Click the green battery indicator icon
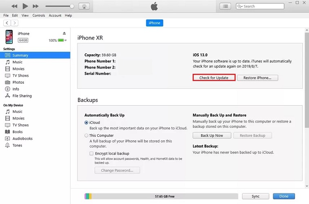Image resolution: width=309 pixels, height=204 pixels. pos(61,40)
